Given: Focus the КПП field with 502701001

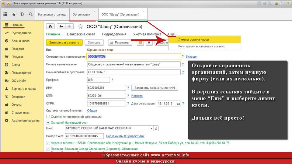Looking at the screenshot, I should 106,96.
